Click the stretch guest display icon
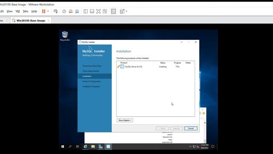Screen dimensions: 273x154 (x=122, y=12)
